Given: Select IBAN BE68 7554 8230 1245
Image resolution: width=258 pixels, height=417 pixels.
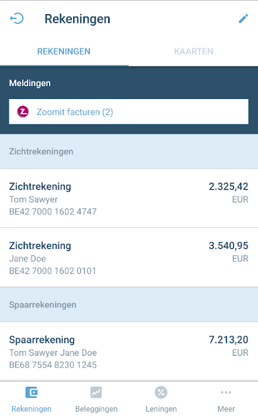Looking at the screenshot, I should pyautogui.click(x=53, y=365).
